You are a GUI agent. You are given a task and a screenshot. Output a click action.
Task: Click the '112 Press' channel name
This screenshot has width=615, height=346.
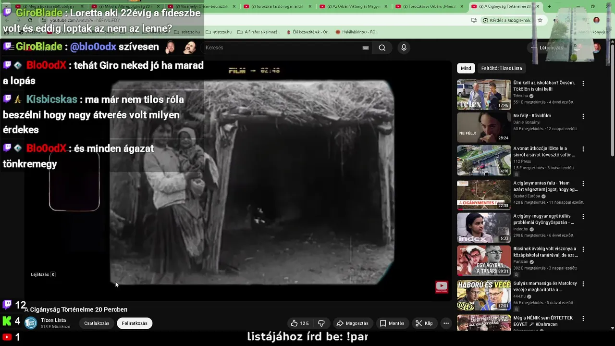click(521, 161)
